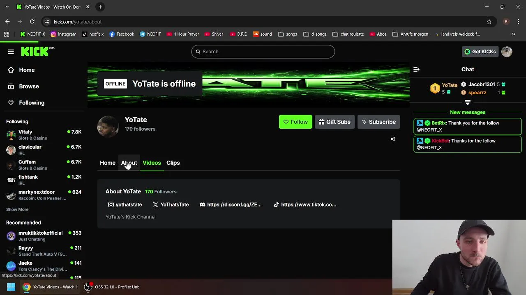This screenshot has height=295, width=526.
Task: Expand Show More in Following list
Action: pos(17,209)
